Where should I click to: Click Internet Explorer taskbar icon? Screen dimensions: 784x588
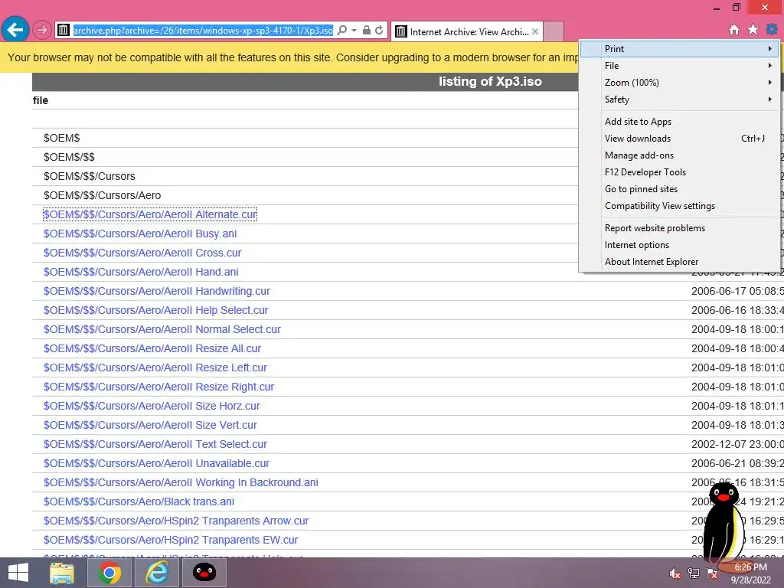(157, 573)
